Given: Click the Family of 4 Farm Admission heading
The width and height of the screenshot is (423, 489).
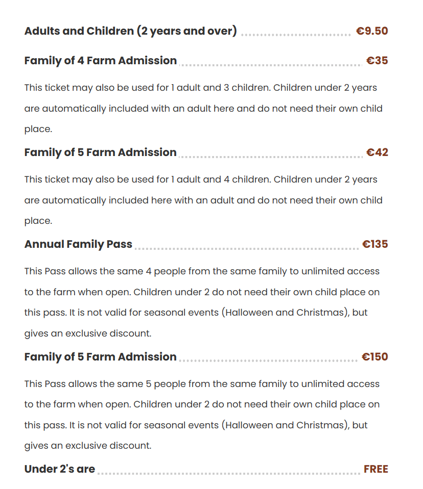Looking at the screenshot, I should pos(101,61).
